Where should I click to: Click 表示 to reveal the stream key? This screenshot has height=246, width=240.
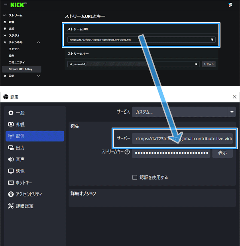222,153
